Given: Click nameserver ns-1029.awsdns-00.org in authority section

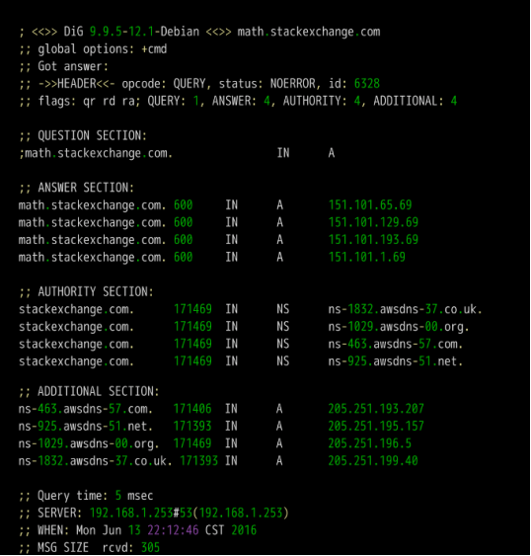Looking at the screenshot, I should [x=399, y=327].
